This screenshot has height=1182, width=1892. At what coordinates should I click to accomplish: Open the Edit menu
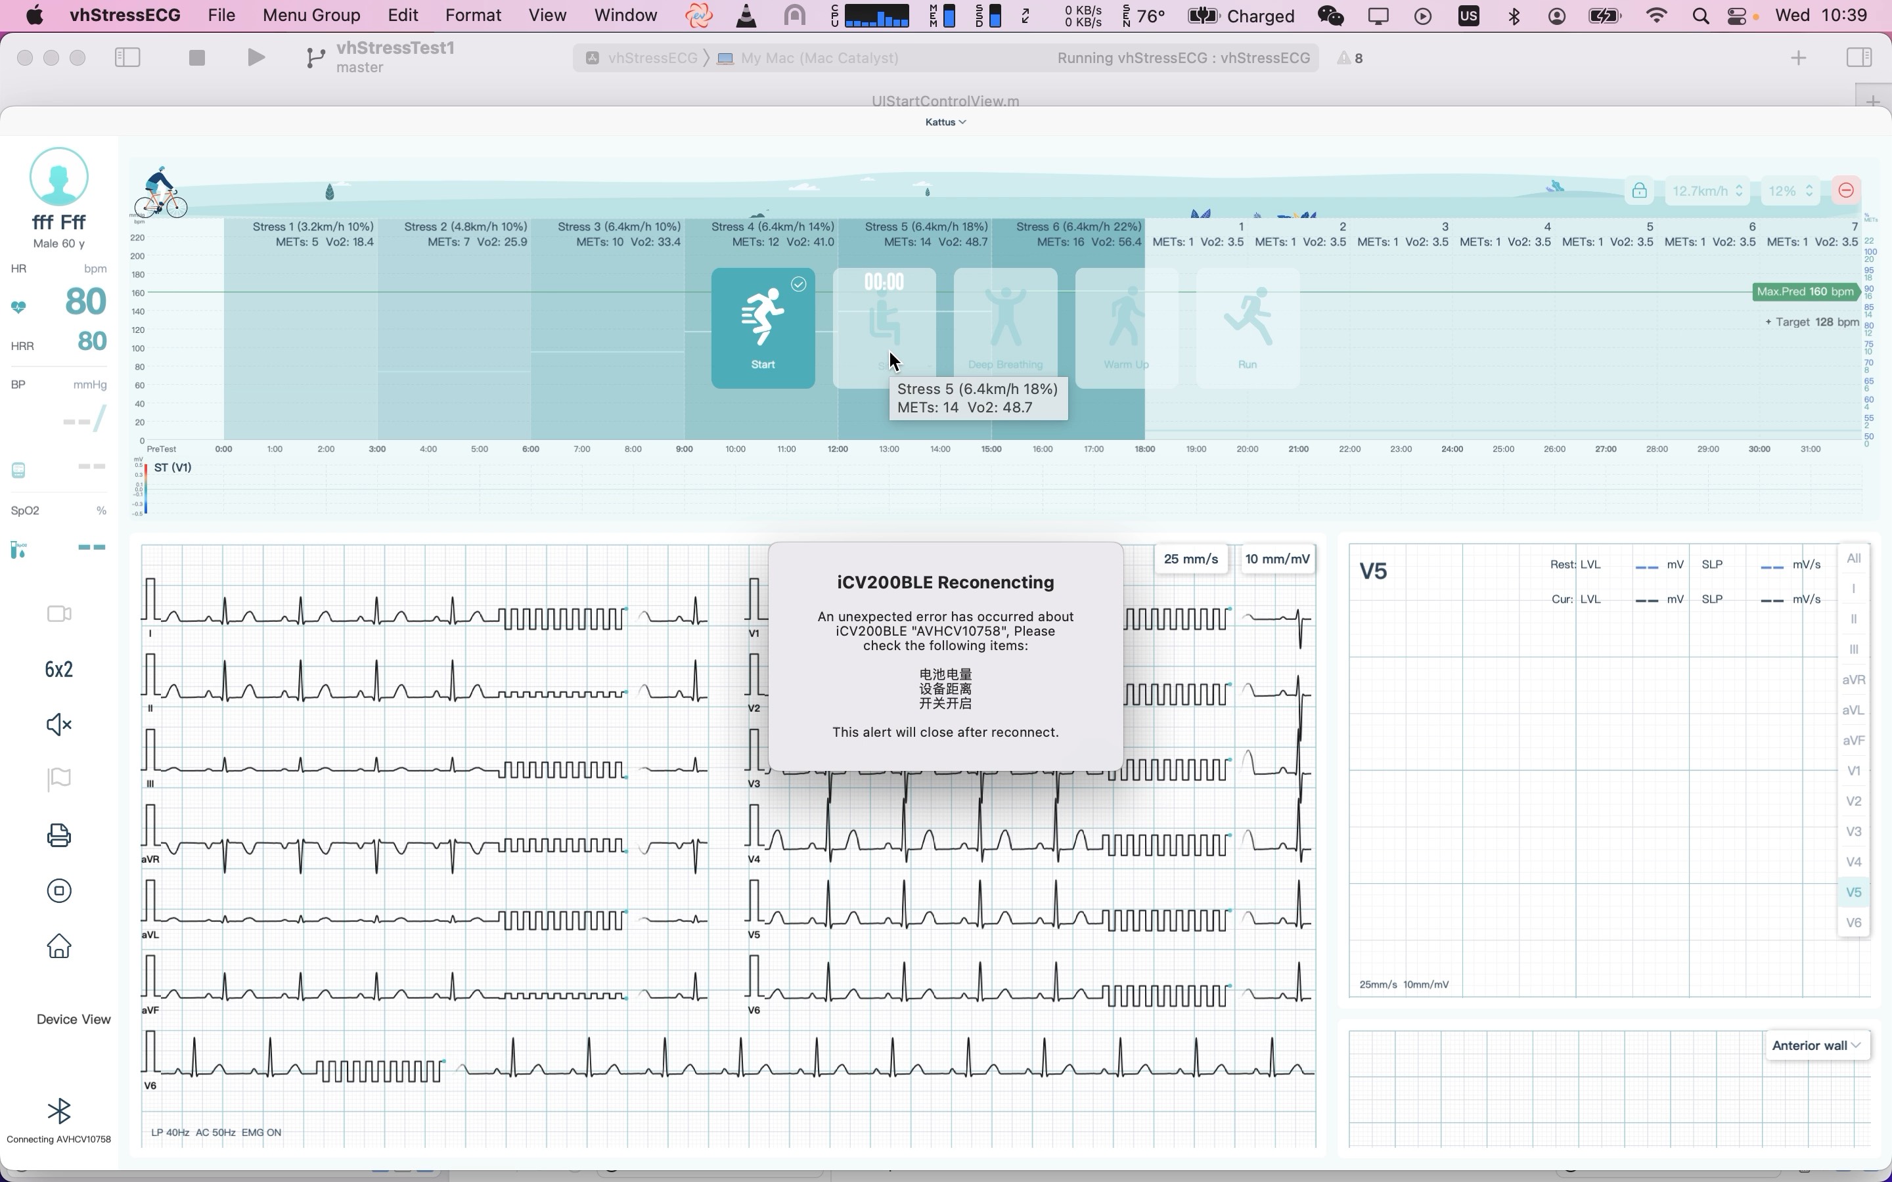403,16
